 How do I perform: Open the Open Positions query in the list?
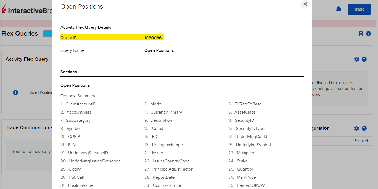[x=41, y=92]
